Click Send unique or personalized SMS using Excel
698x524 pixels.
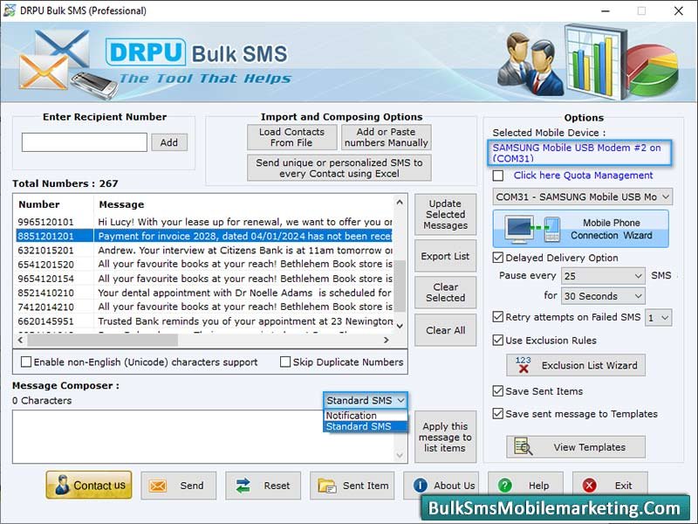[x=339, y=168]
